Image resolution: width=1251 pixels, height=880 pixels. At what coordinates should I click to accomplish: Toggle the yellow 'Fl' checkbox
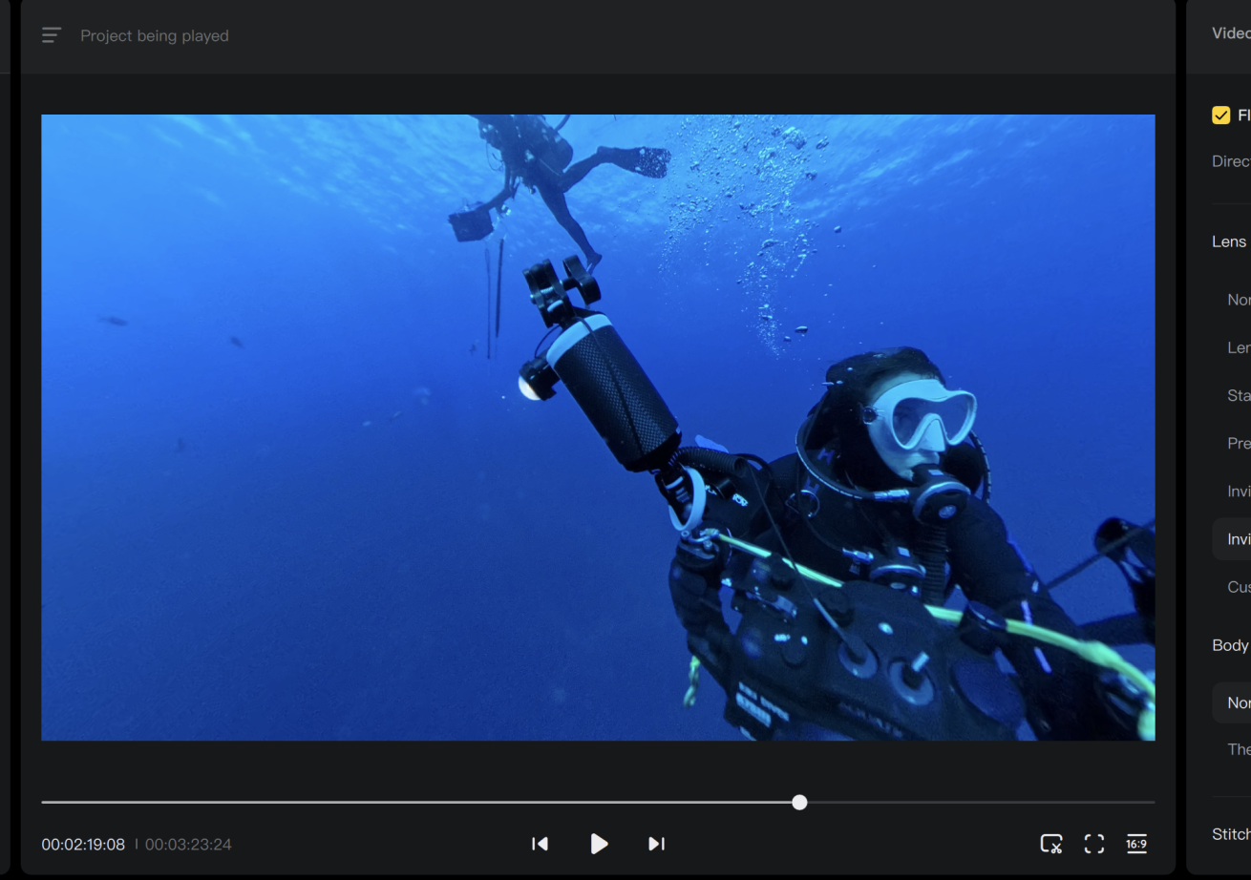click(1220, 115)
